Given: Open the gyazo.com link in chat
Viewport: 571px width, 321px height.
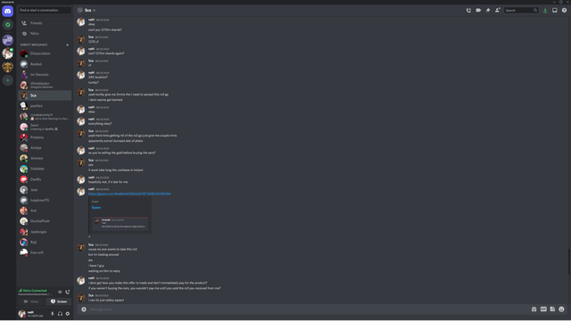Looking at the screenshot, I should tap(129, 193).
